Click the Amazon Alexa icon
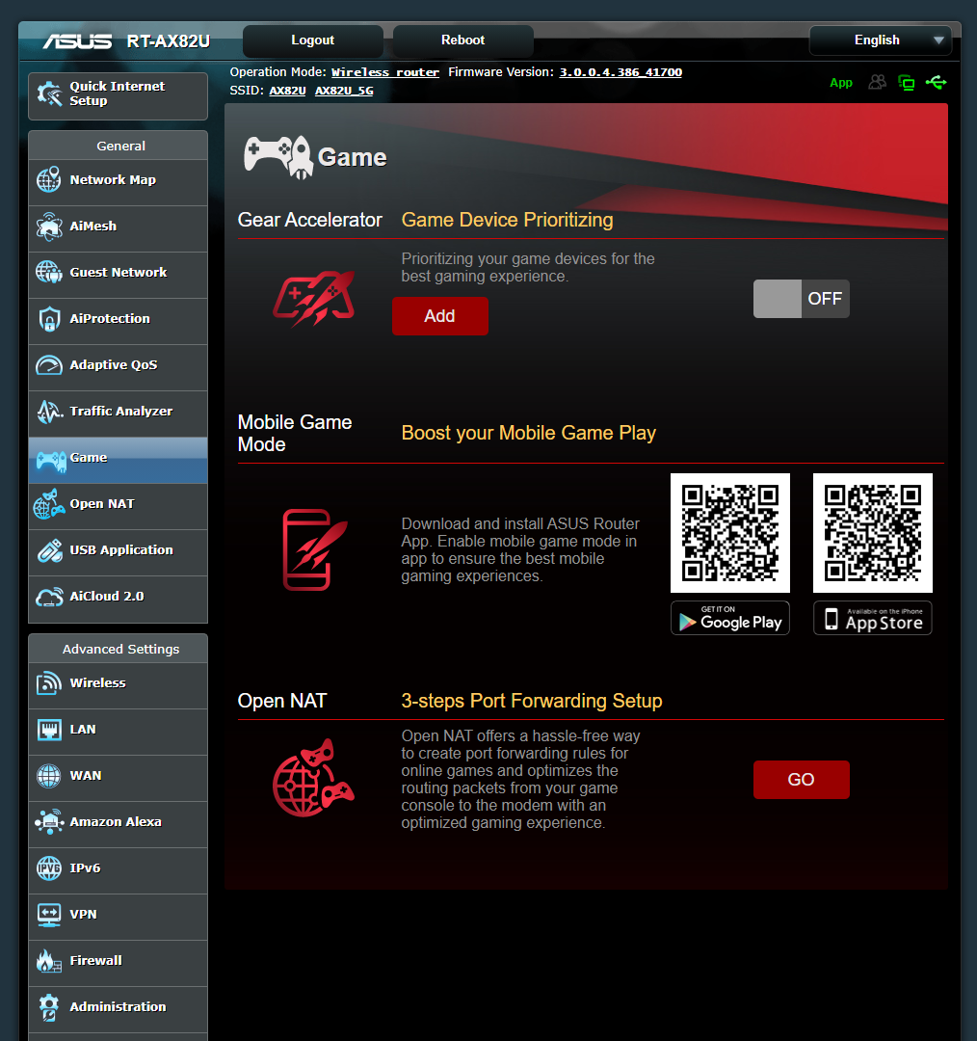Image resolution: width=977 pixels, height=1041 pixels. coord(49,822)
